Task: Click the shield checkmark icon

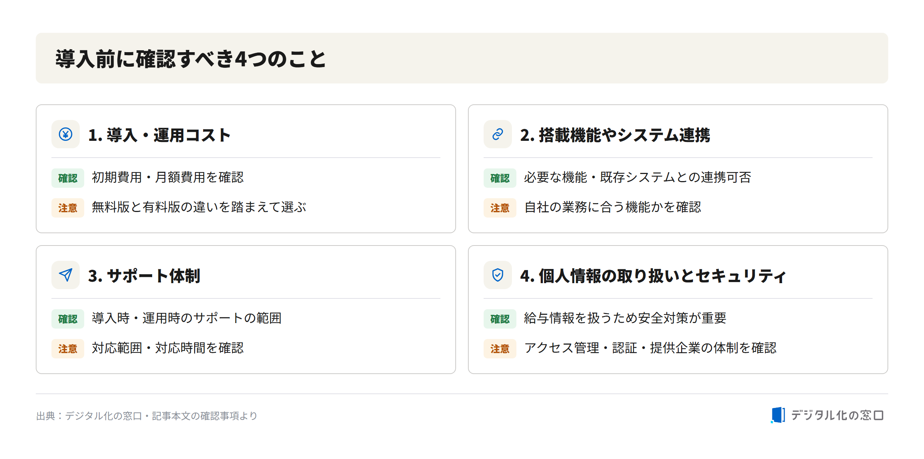Action: pyautogui.click(x=498, y=275)
